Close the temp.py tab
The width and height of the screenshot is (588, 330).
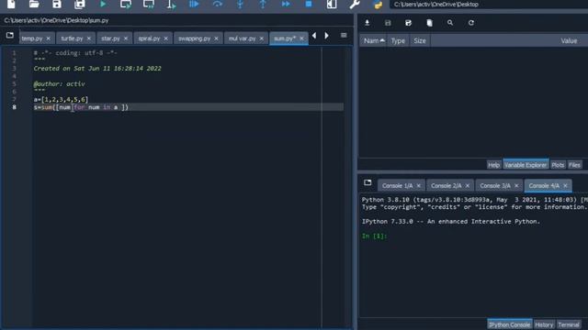[49, 38]
